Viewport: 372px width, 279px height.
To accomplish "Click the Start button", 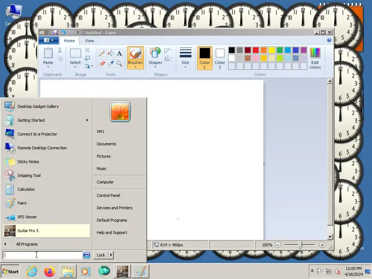I will (10, 271).
